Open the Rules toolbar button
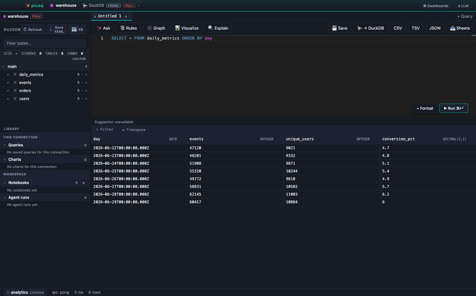 [128, 28]
